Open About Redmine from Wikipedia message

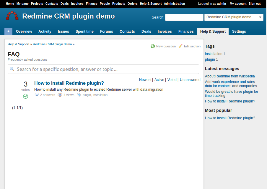point(230,76)
